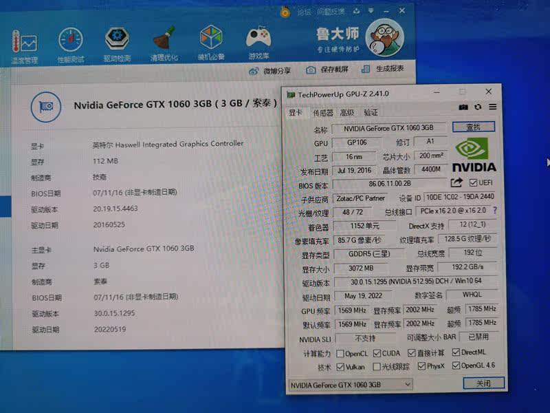Click the 显存大小 value 3072 MB
Viewport: 550px width, 413px height.
[x=361, y=268]
